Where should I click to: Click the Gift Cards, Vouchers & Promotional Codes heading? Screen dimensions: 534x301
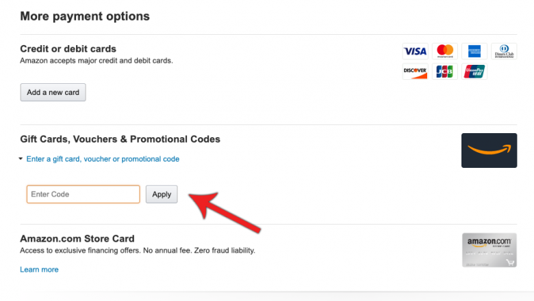point(120,139)
